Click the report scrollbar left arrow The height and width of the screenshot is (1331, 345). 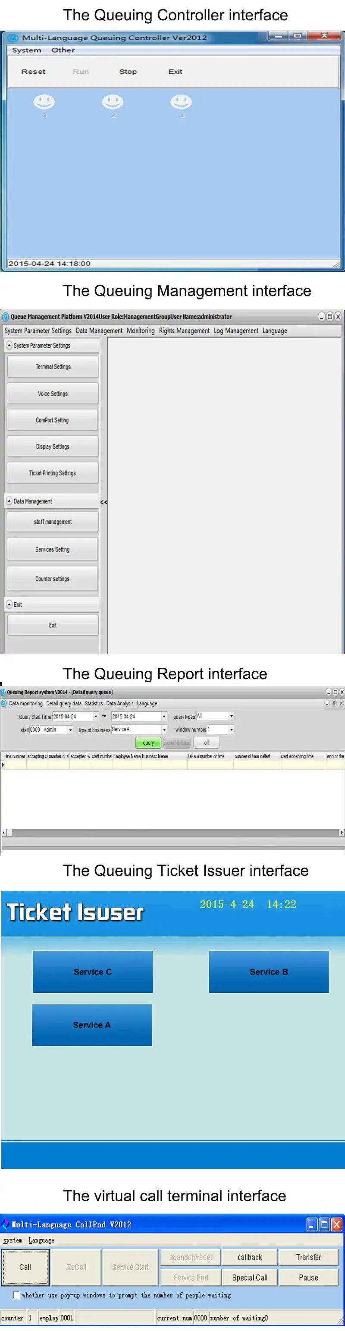(4, 832)
